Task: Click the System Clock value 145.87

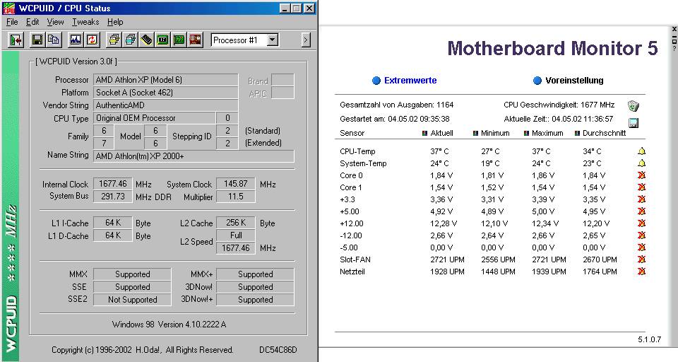Action: pyautogui.click(x=235, y=184)
